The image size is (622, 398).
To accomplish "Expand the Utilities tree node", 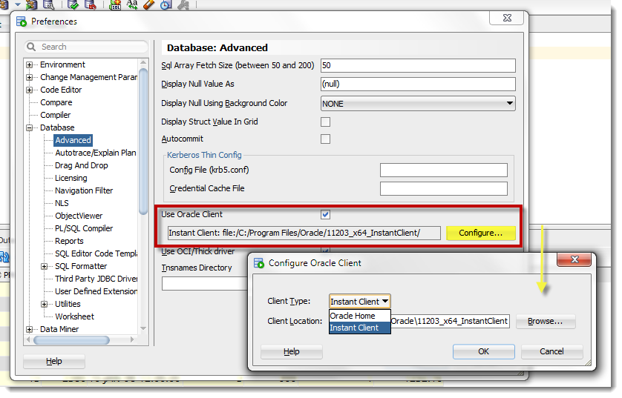I will tap(45, 304).
